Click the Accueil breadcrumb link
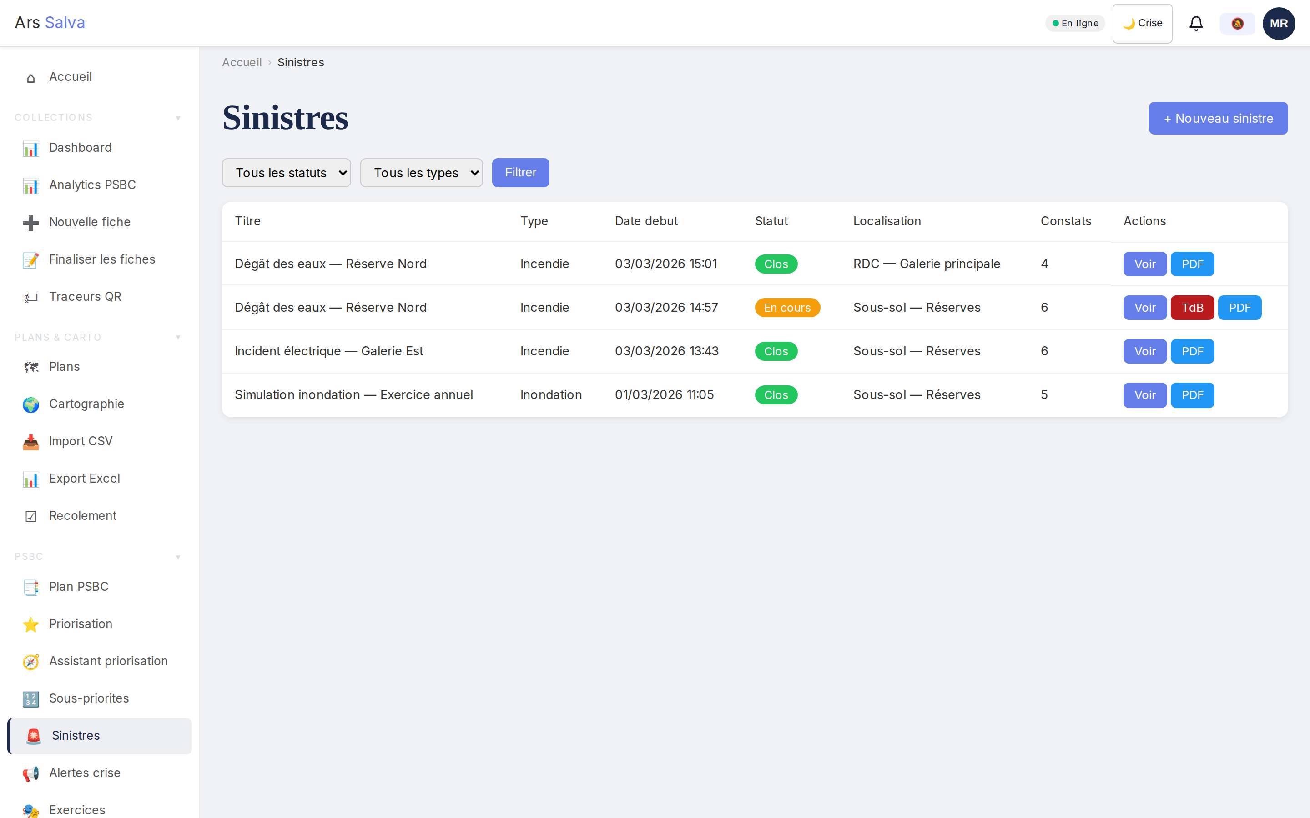Screen dimensions: 1310x818 tap(242, 63)
